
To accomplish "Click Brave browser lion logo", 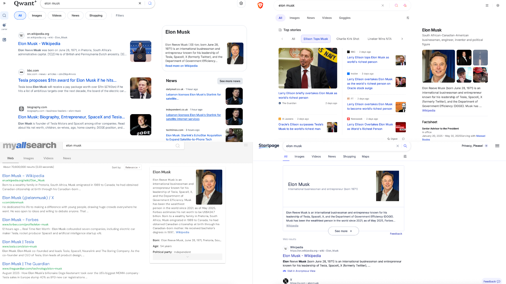I will pyautogui.click(x=260, y=5).
